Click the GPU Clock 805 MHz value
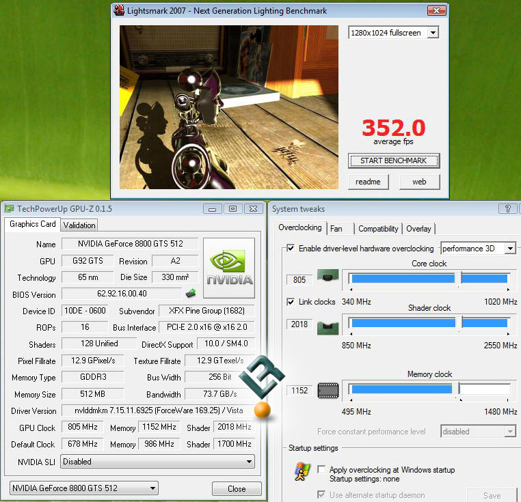Image resolution: width=521 pixels, height=502 pixels. pos(83,427)
